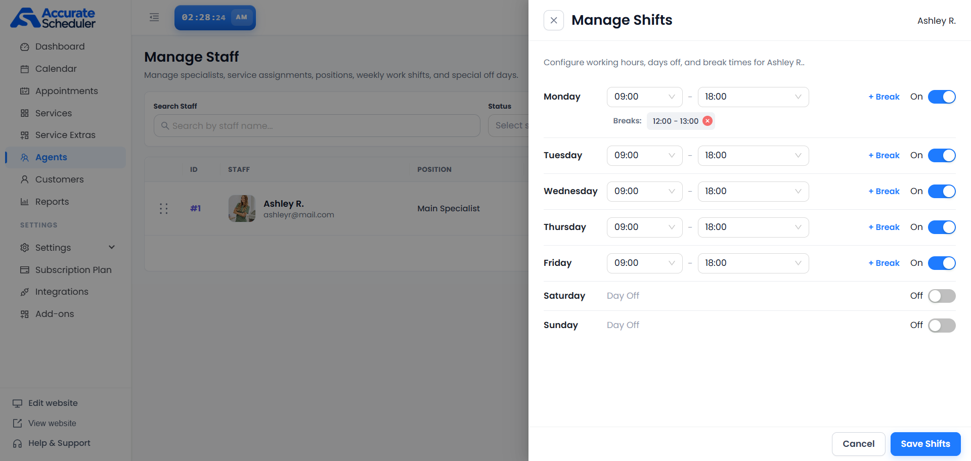971x461 pixels.
Task: Go to Edit website
Action: click(x=46, y=403)
